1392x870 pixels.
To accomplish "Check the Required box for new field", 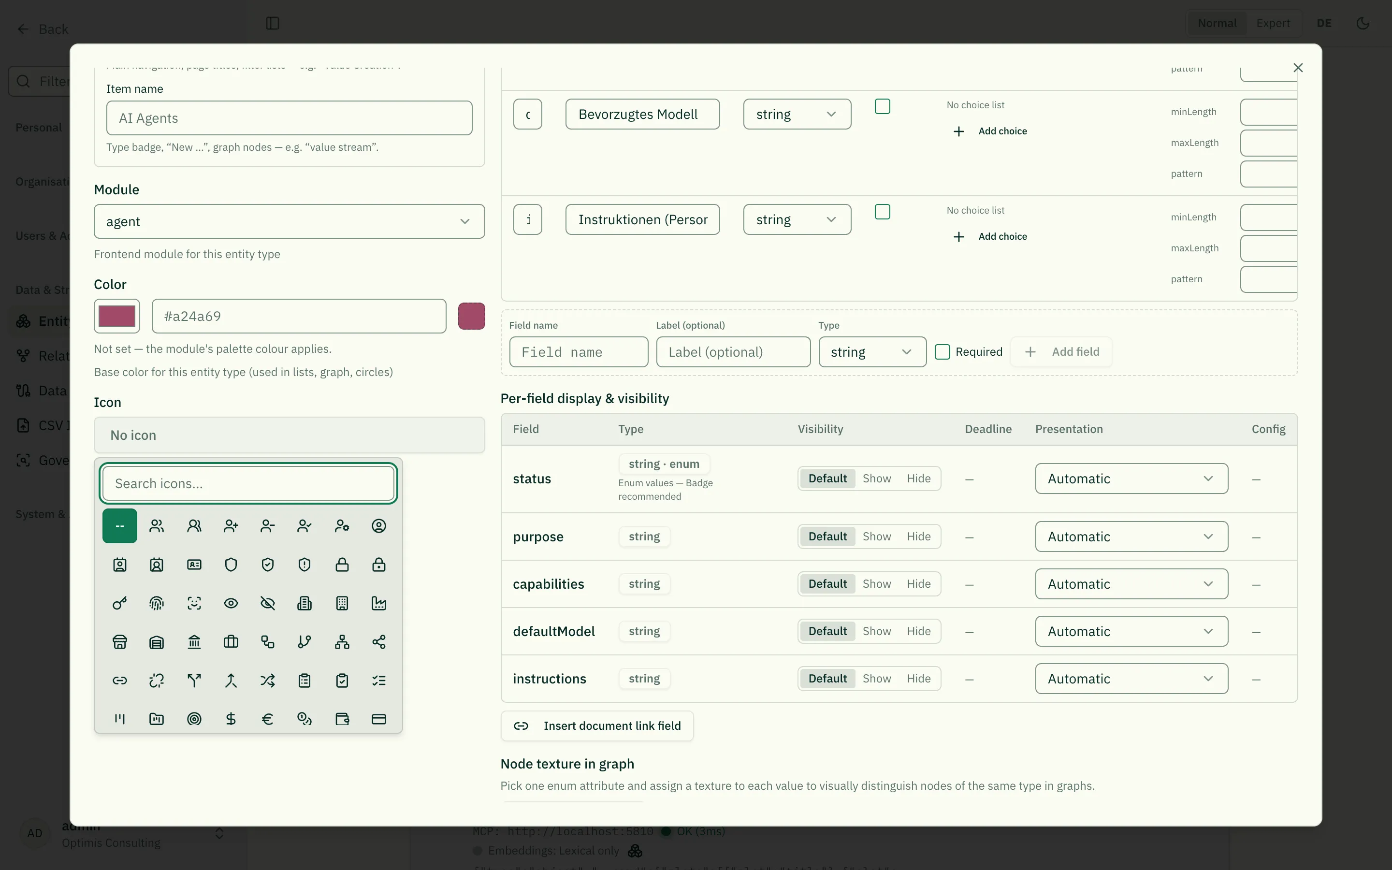I will point(942,351).
